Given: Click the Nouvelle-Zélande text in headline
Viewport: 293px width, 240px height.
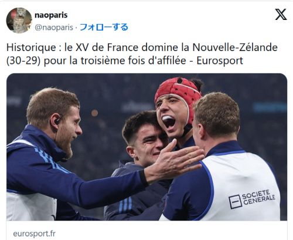Looking at the screenshot, I should point(235,48).
